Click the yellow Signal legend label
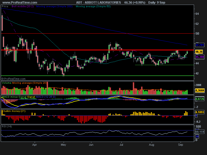This screenshot has height=155, width=207. (31, 97)
